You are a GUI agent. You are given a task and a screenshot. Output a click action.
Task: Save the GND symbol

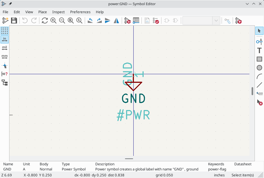pos(14,20)
